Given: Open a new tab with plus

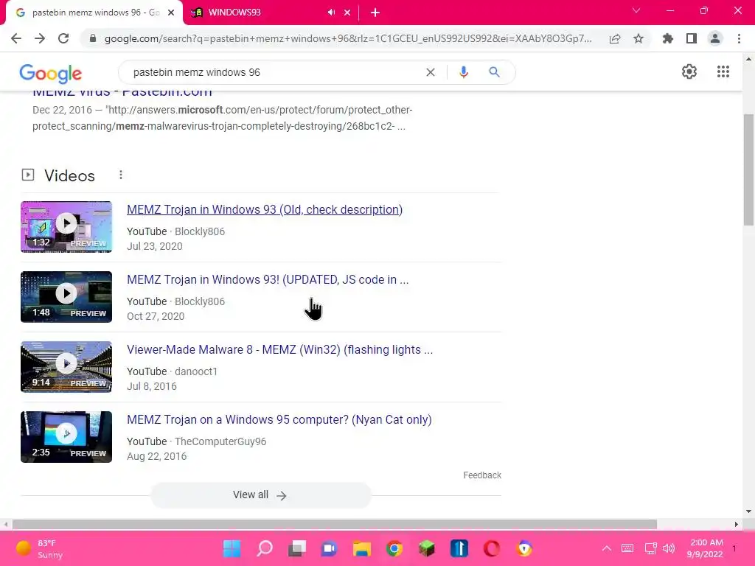Looking at the screenshot, I should click(375, 13).
